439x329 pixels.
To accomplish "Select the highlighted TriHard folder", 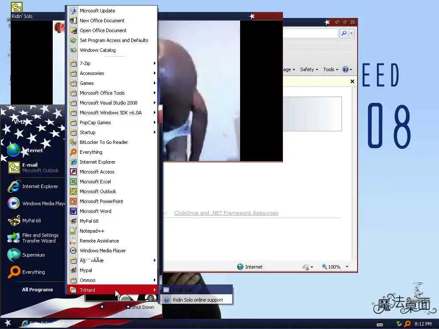I will coord(113,290).
